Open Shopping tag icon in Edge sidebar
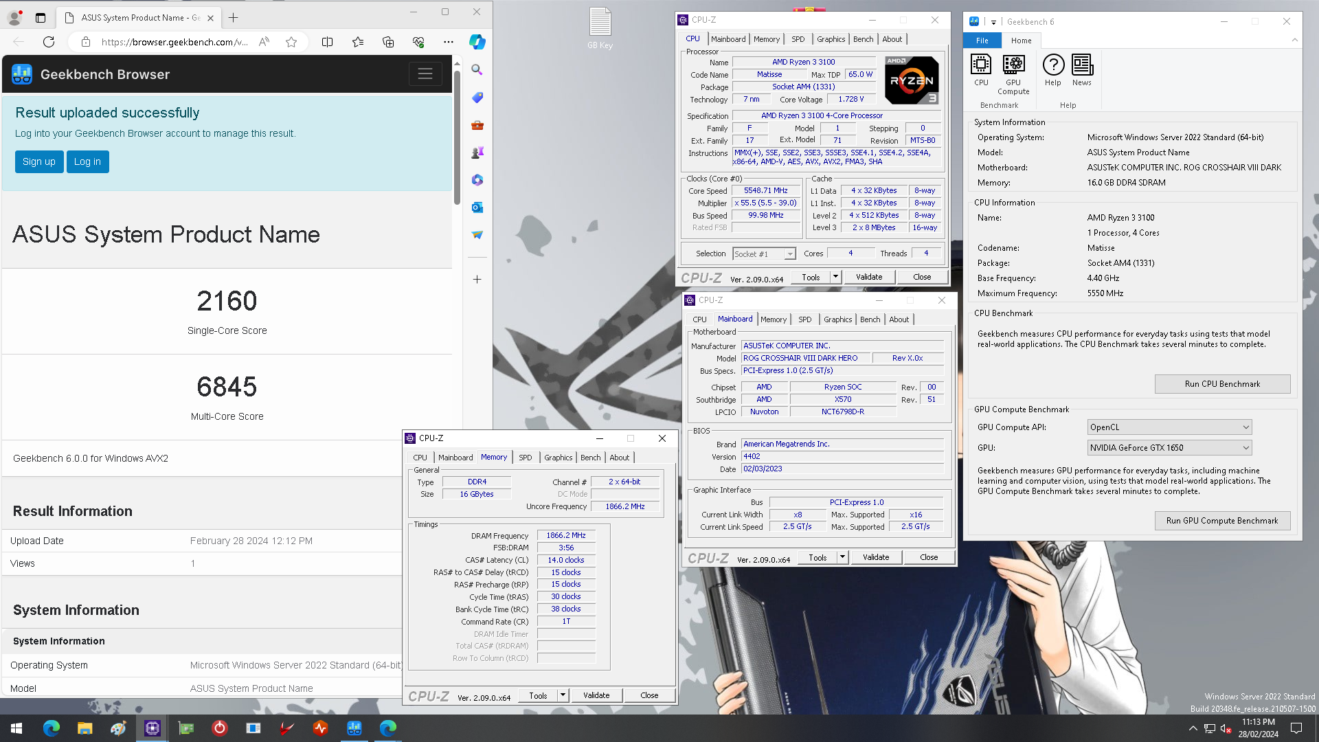 click(x=477, y=98)
